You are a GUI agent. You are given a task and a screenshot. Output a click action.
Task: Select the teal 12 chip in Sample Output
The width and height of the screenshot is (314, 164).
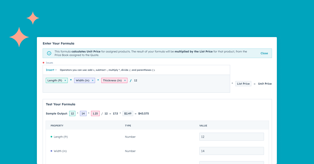click(x=72, y=113)
